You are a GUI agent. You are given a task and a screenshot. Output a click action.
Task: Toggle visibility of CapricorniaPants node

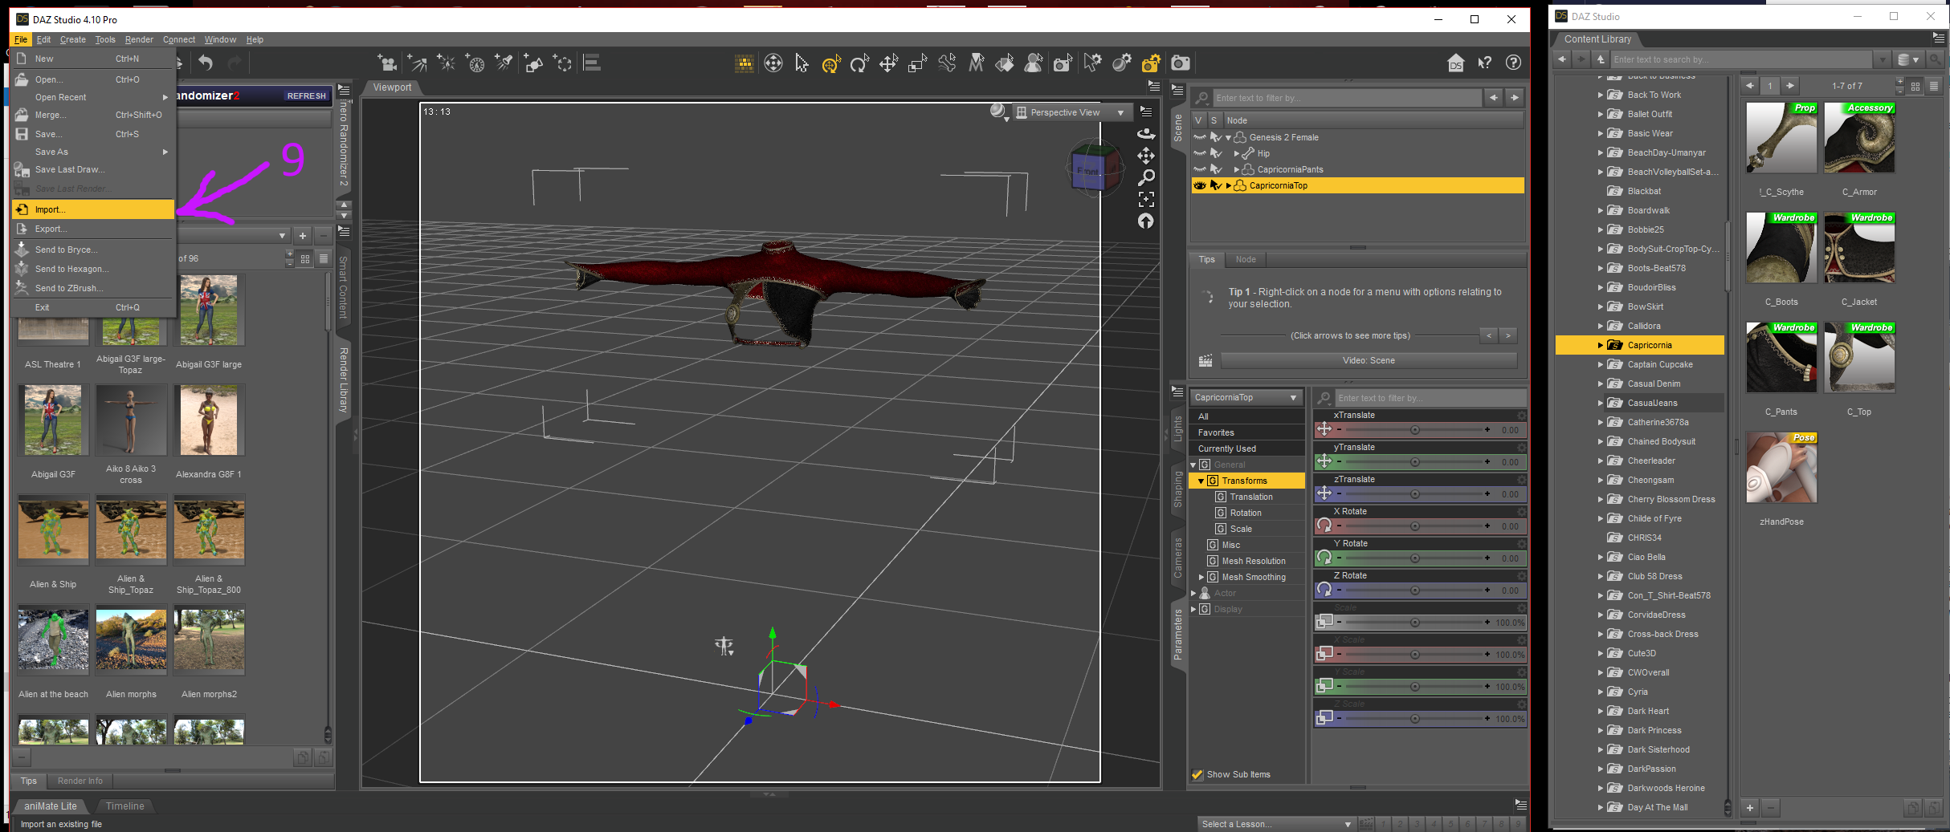[1199, 169]
